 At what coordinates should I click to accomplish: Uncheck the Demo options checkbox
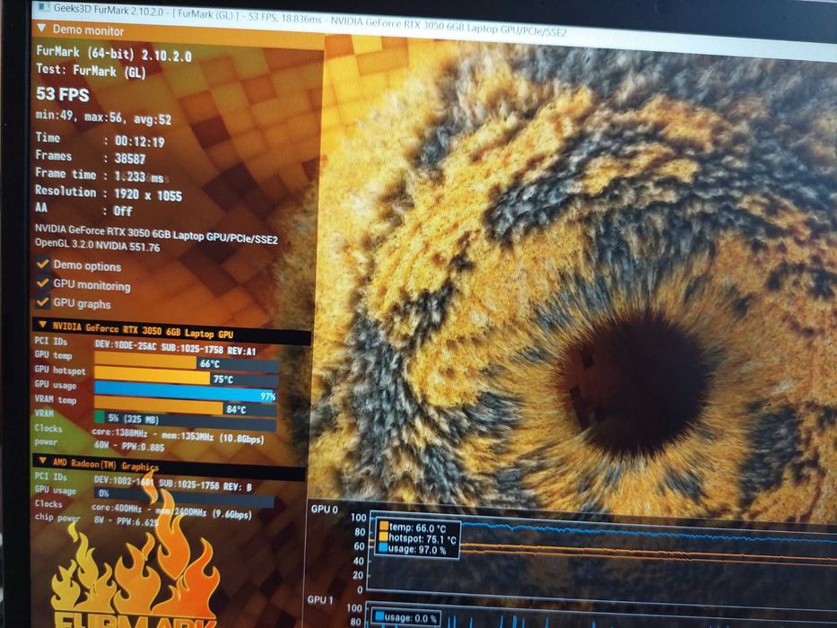[x=43, y=264]
